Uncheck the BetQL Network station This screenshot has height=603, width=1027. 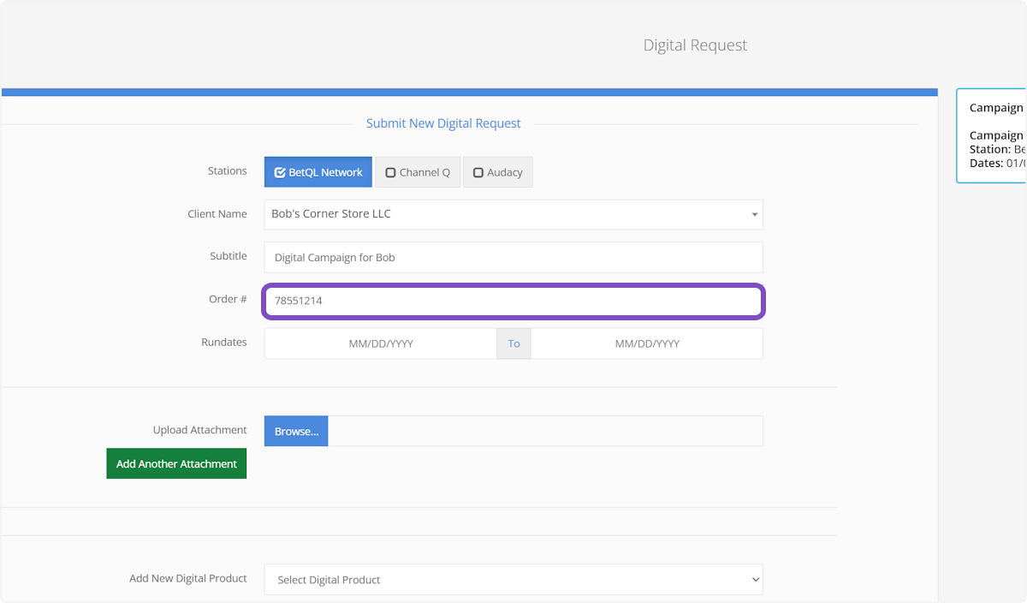(318, 172)
